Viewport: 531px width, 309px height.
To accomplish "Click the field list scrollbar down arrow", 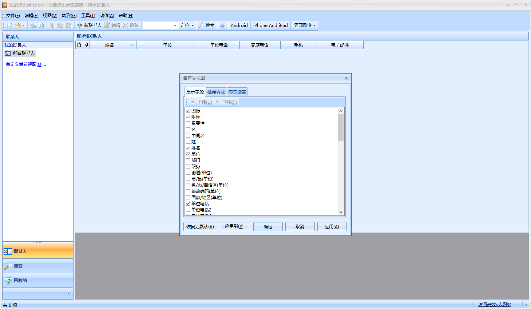I will pos(341,212).
